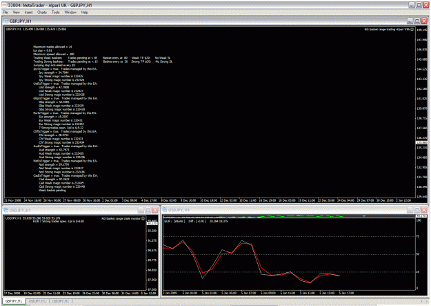The height and width of the screenshot is (306, 431).
Task: Open the Insert menu
Action: pos(28,12)
